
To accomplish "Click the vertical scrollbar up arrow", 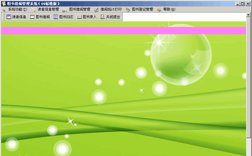I will [248, 15].
